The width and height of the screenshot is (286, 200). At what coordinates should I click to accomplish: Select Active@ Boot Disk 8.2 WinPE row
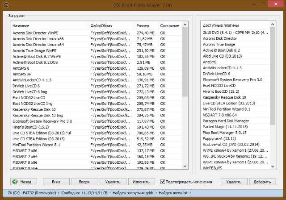[x=97, y=56]
